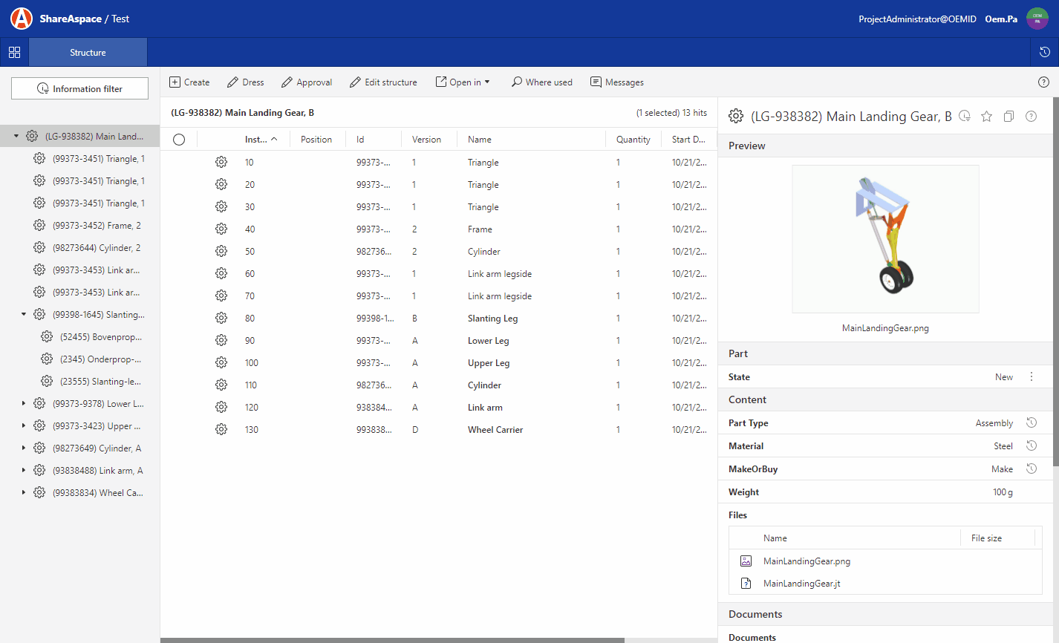Click history icon beside Part Type Assembly

[x=1032, y=423]
